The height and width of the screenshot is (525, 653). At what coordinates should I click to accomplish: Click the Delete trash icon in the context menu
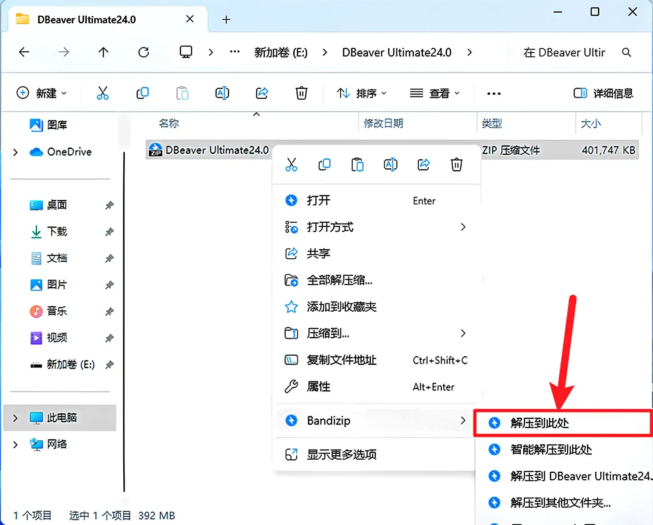click(456, 165)
